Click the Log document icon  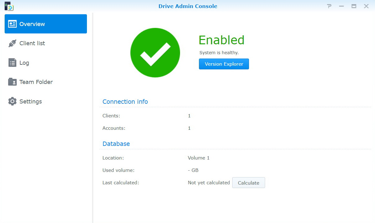point(12,63)
